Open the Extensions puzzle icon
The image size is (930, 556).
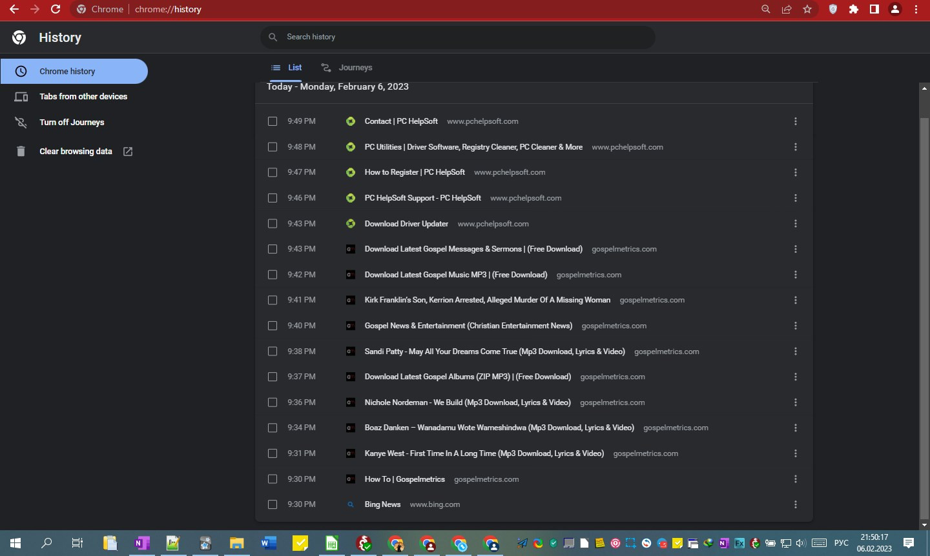click(x=854, y=9)
